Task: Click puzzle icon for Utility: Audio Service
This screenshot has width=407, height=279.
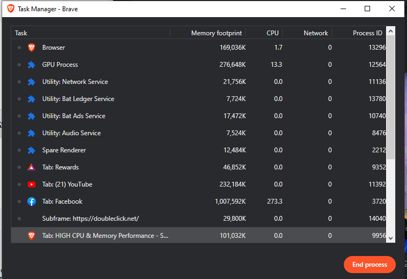Action: tap(32, 133)
